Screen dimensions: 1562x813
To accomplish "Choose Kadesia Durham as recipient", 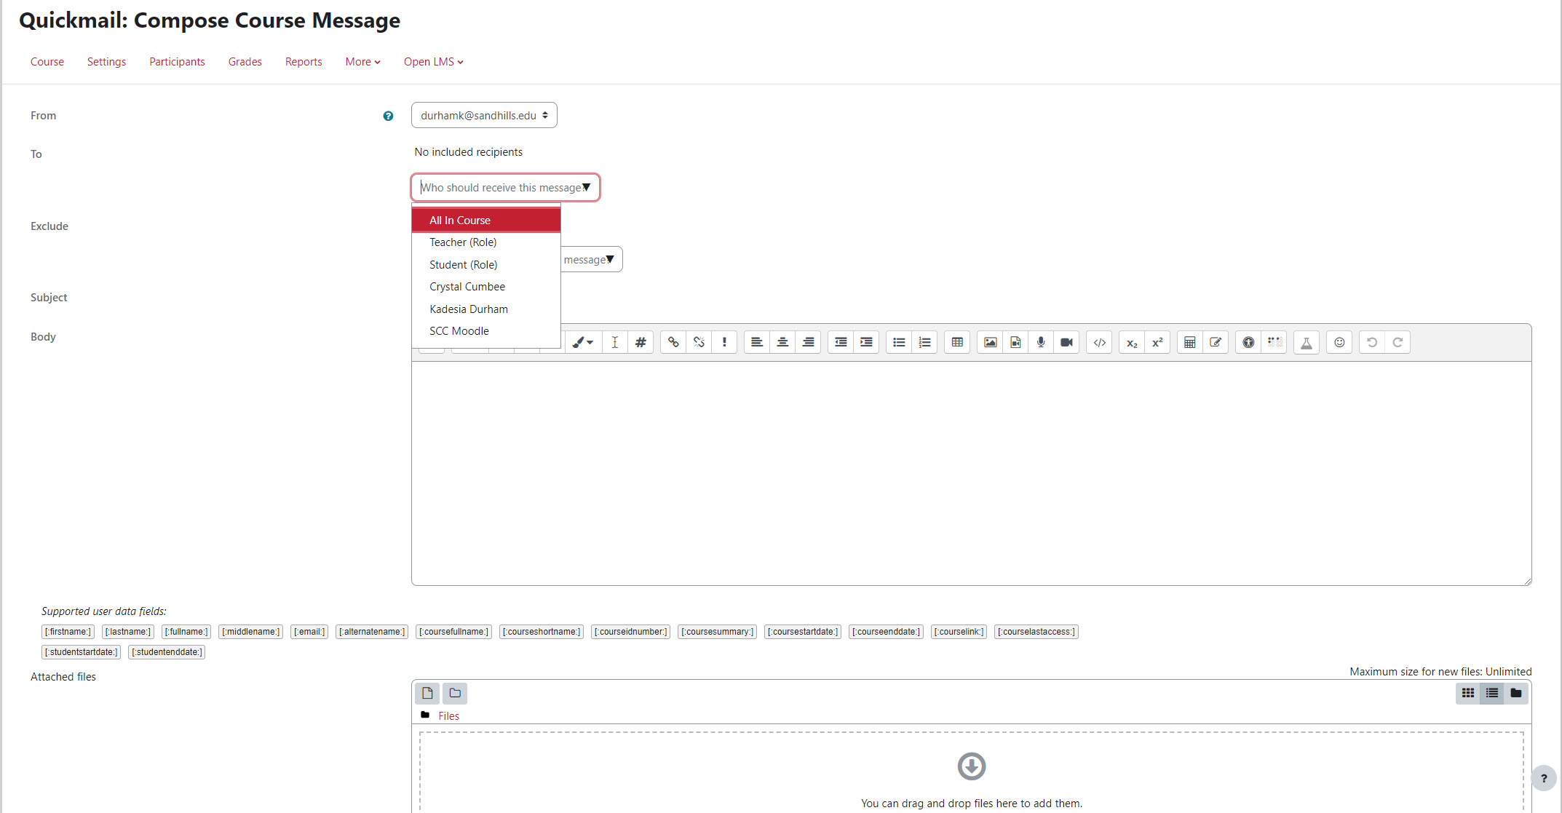I will pos(486,309).
